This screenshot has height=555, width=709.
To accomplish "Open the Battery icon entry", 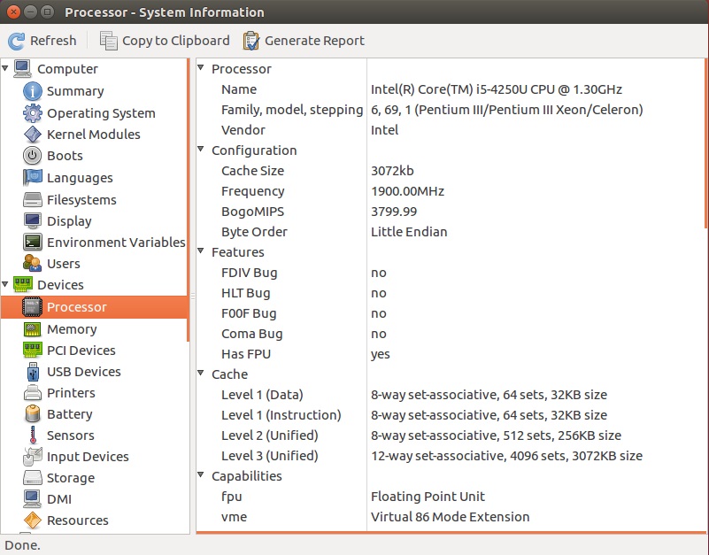I will tap(33, 414).
